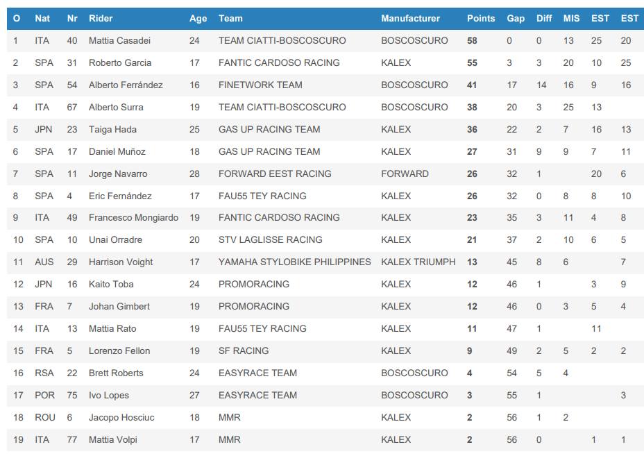Click rider number 75
The height and width of the screenshot is (456, 644).
click(72, 395)
